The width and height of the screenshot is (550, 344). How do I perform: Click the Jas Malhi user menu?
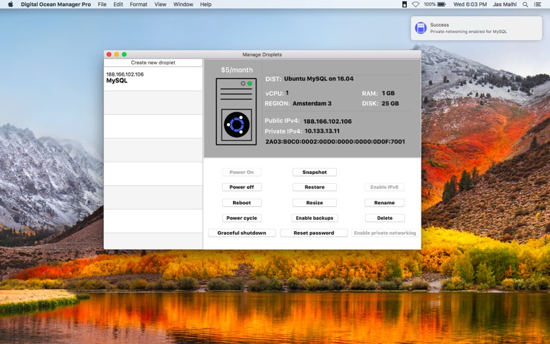[505, 4]
